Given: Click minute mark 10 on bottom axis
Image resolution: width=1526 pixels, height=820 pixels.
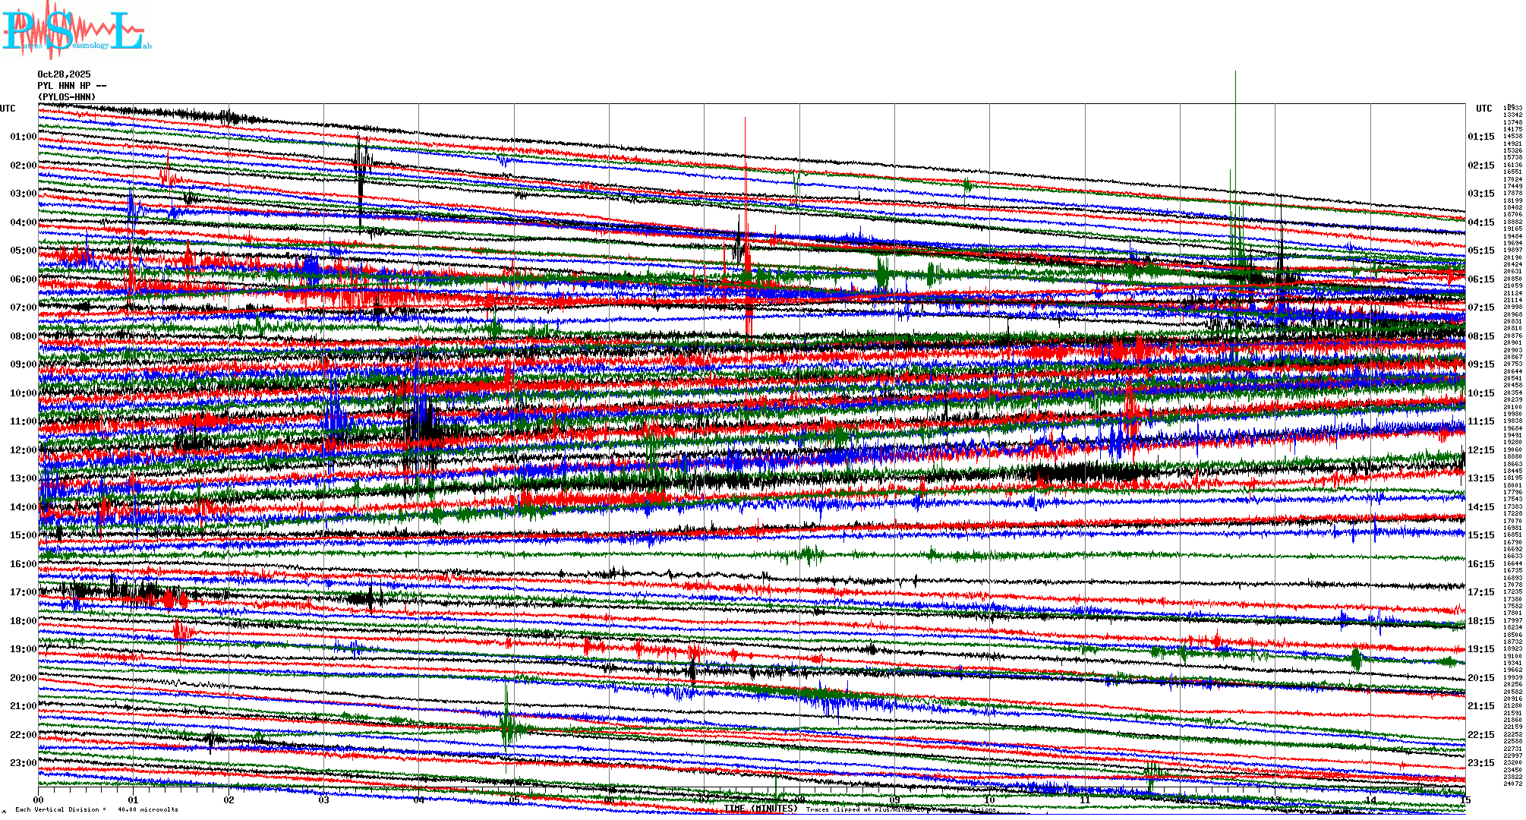Looking at the screenshot, I should 989,799.
